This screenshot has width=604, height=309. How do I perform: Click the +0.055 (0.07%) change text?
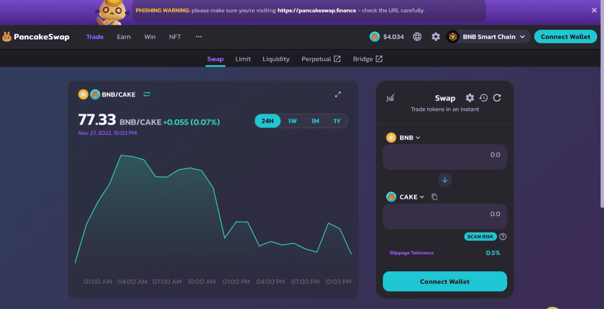pos(191,122)
